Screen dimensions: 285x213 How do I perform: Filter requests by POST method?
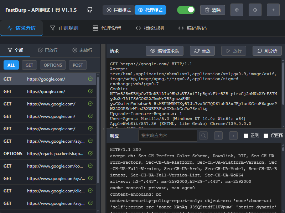(78, 65)
